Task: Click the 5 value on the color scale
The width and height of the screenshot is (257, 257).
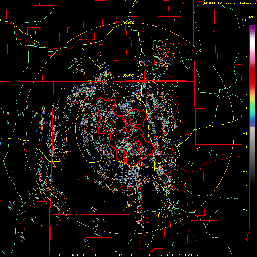Action: click(246, 57)
